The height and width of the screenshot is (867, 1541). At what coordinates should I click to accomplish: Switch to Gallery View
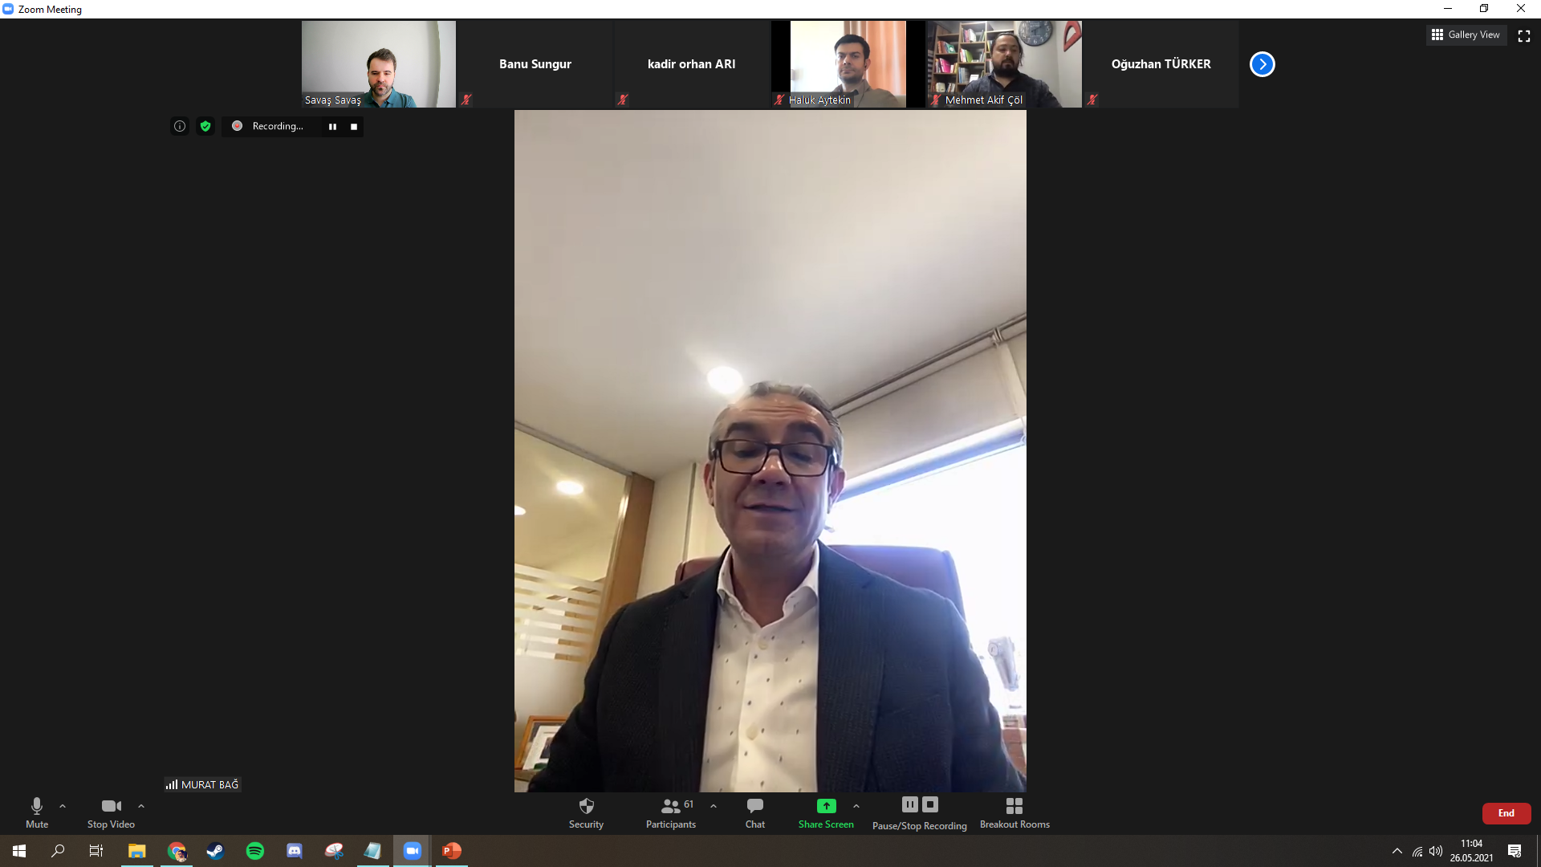coord(1466,35)
